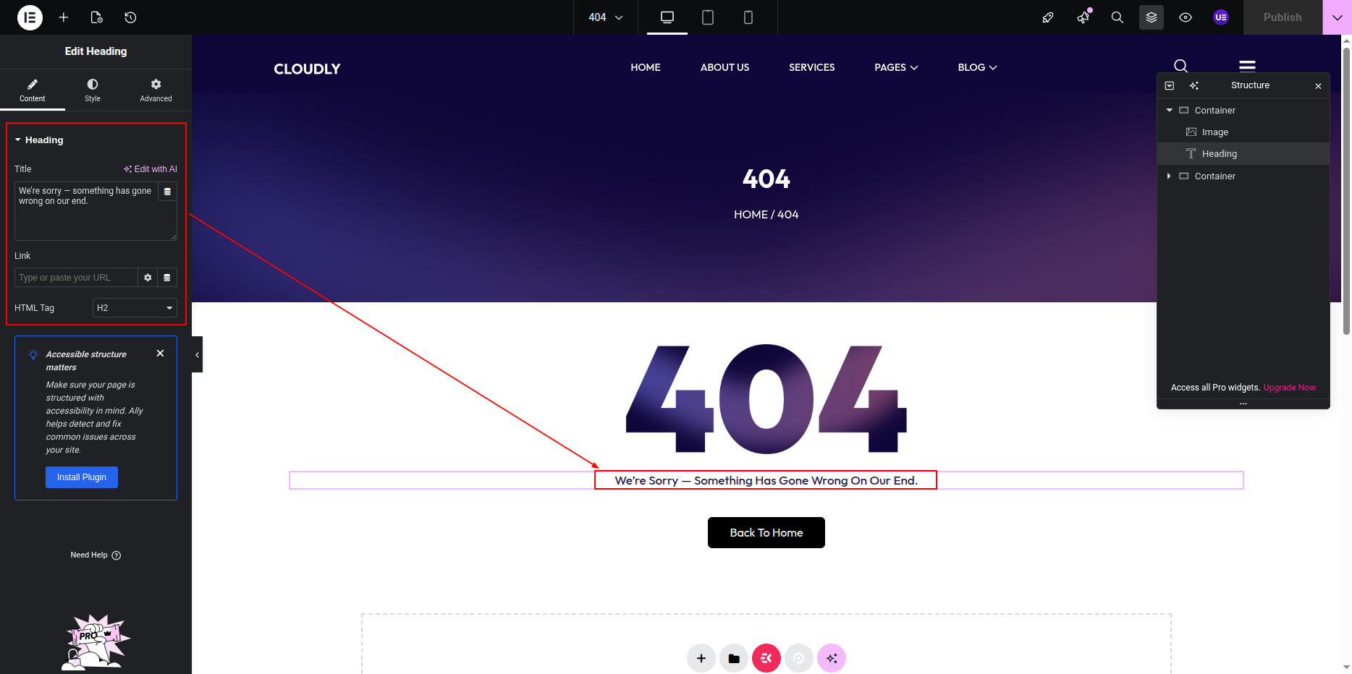Select the tablet device view

pyautogui.click(x=708, y=17)
